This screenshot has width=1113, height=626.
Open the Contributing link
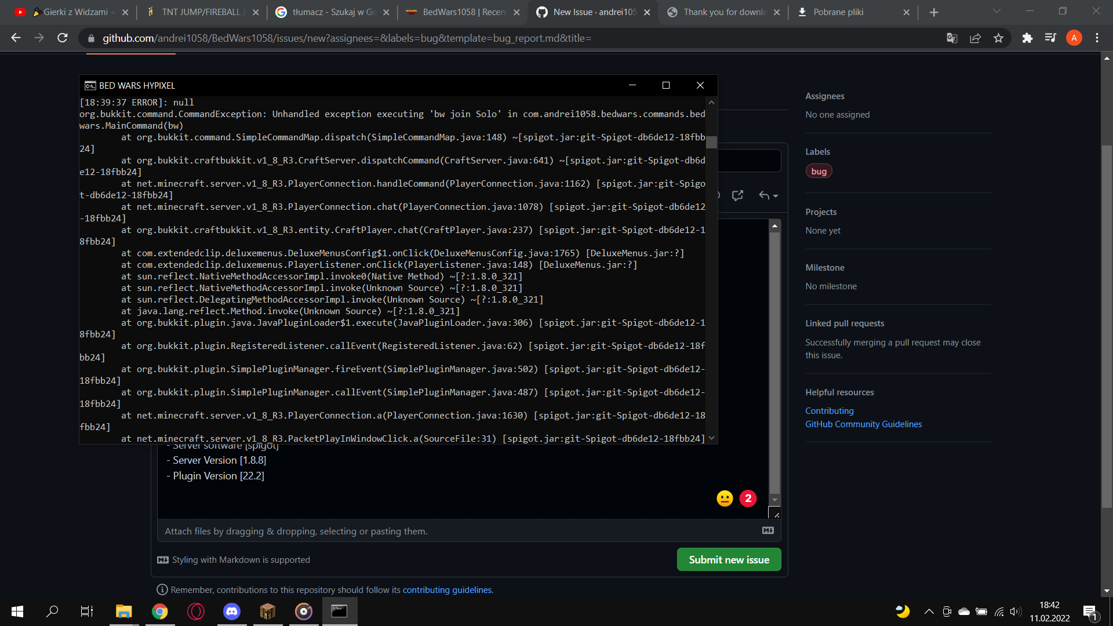pos(829,410)
